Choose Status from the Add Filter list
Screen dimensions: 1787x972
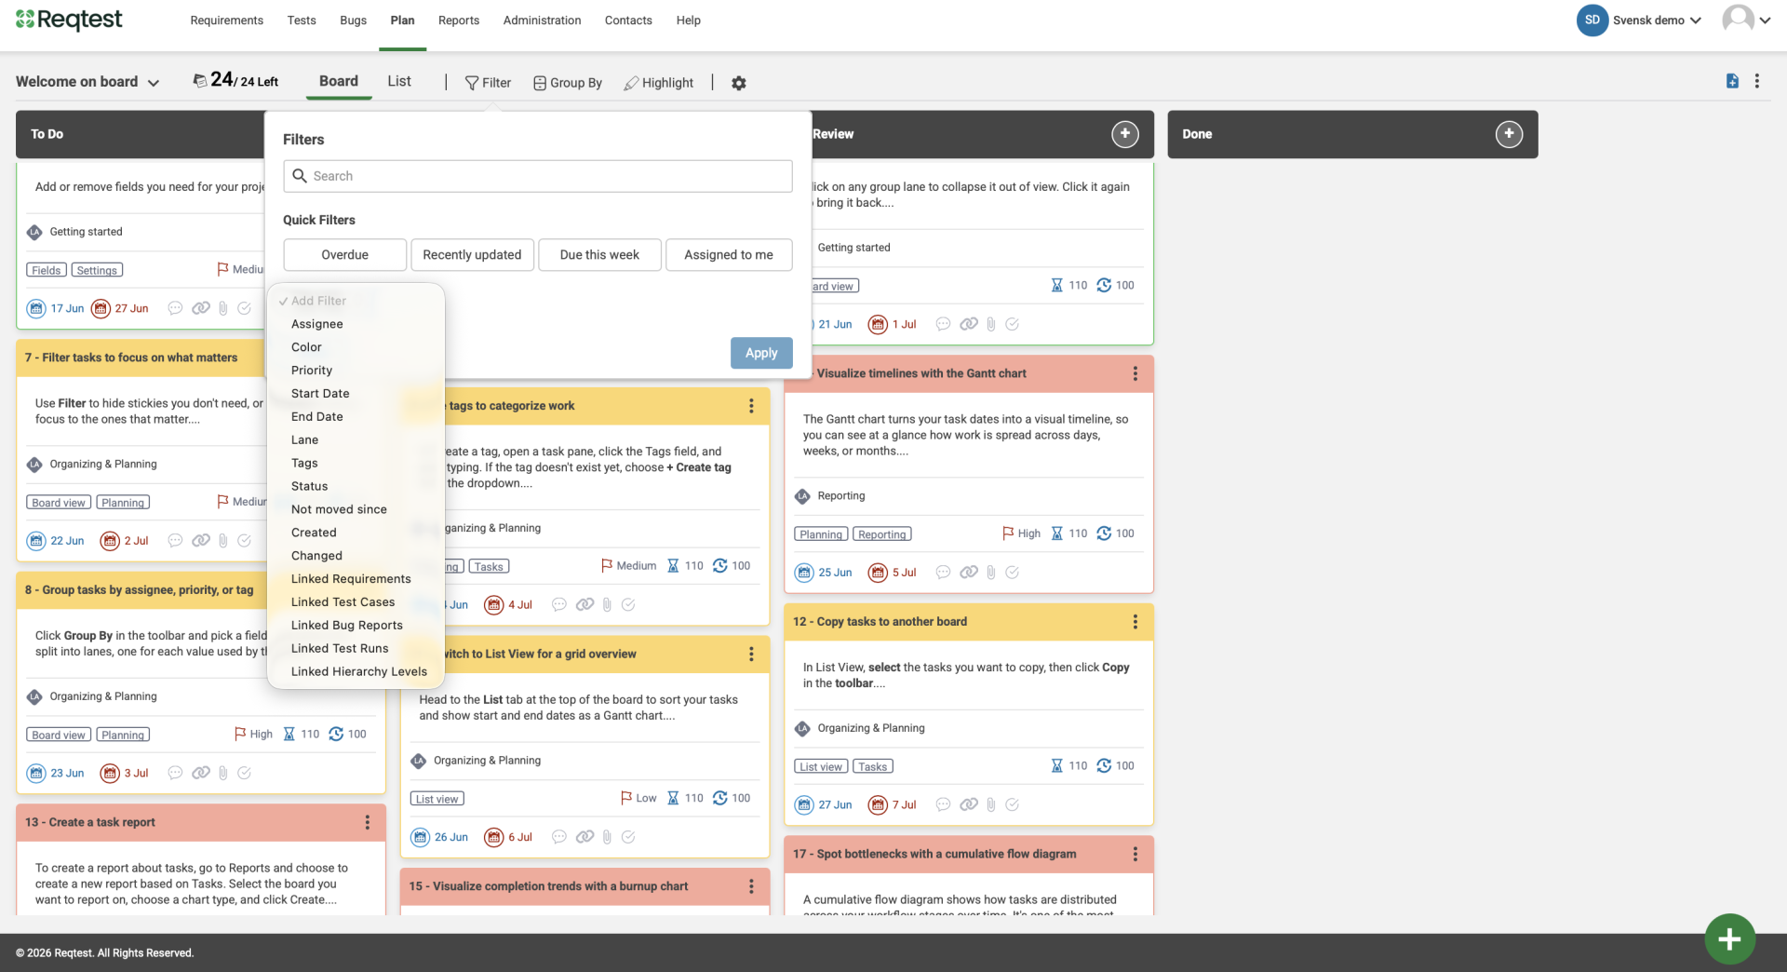coord(309,487)
